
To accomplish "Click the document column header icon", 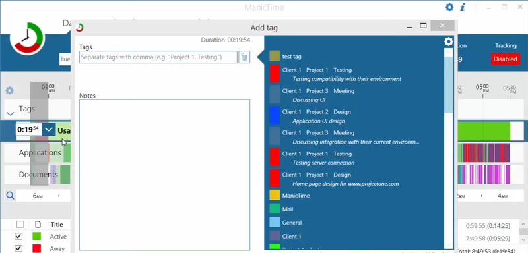I will pyautogui.click(x=38, y=224).
